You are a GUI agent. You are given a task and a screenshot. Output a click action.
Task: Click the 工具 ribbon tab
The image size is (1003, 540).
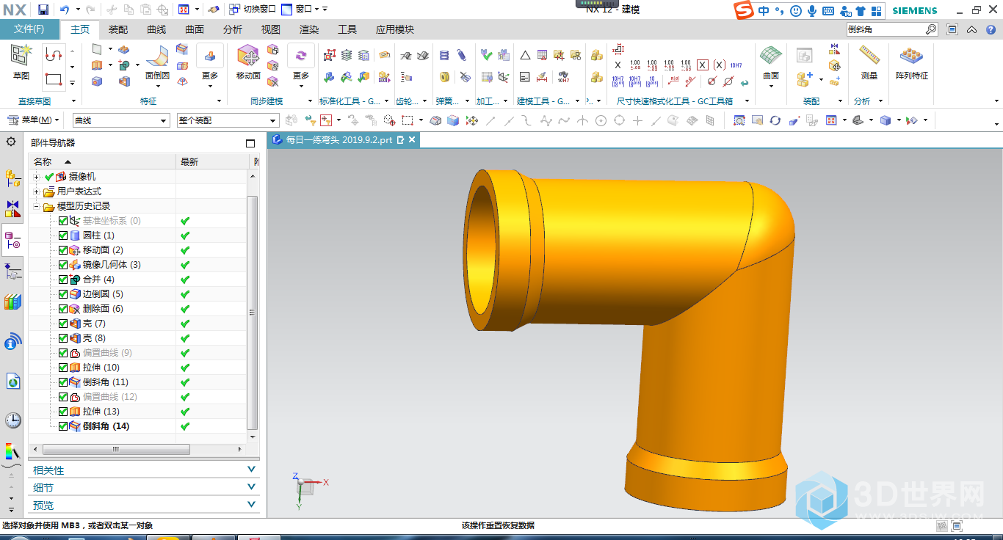pos(347,29)
